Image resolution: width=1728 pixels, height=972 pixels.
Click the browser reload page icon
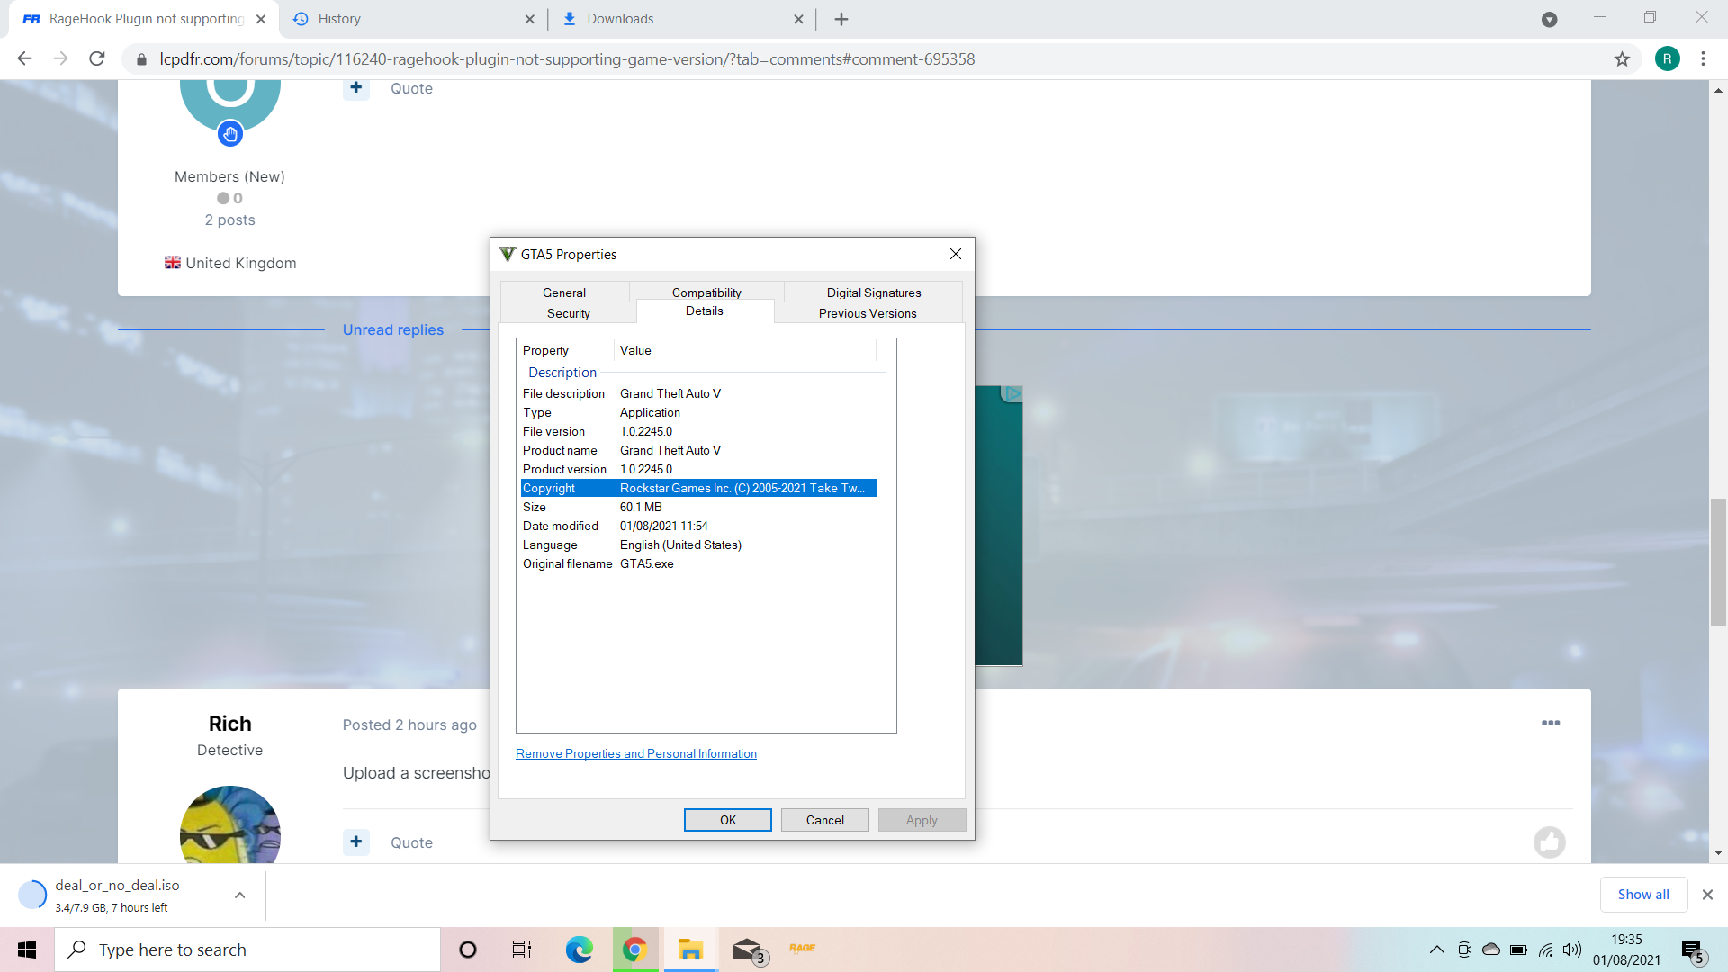click(x=97, y=59)
